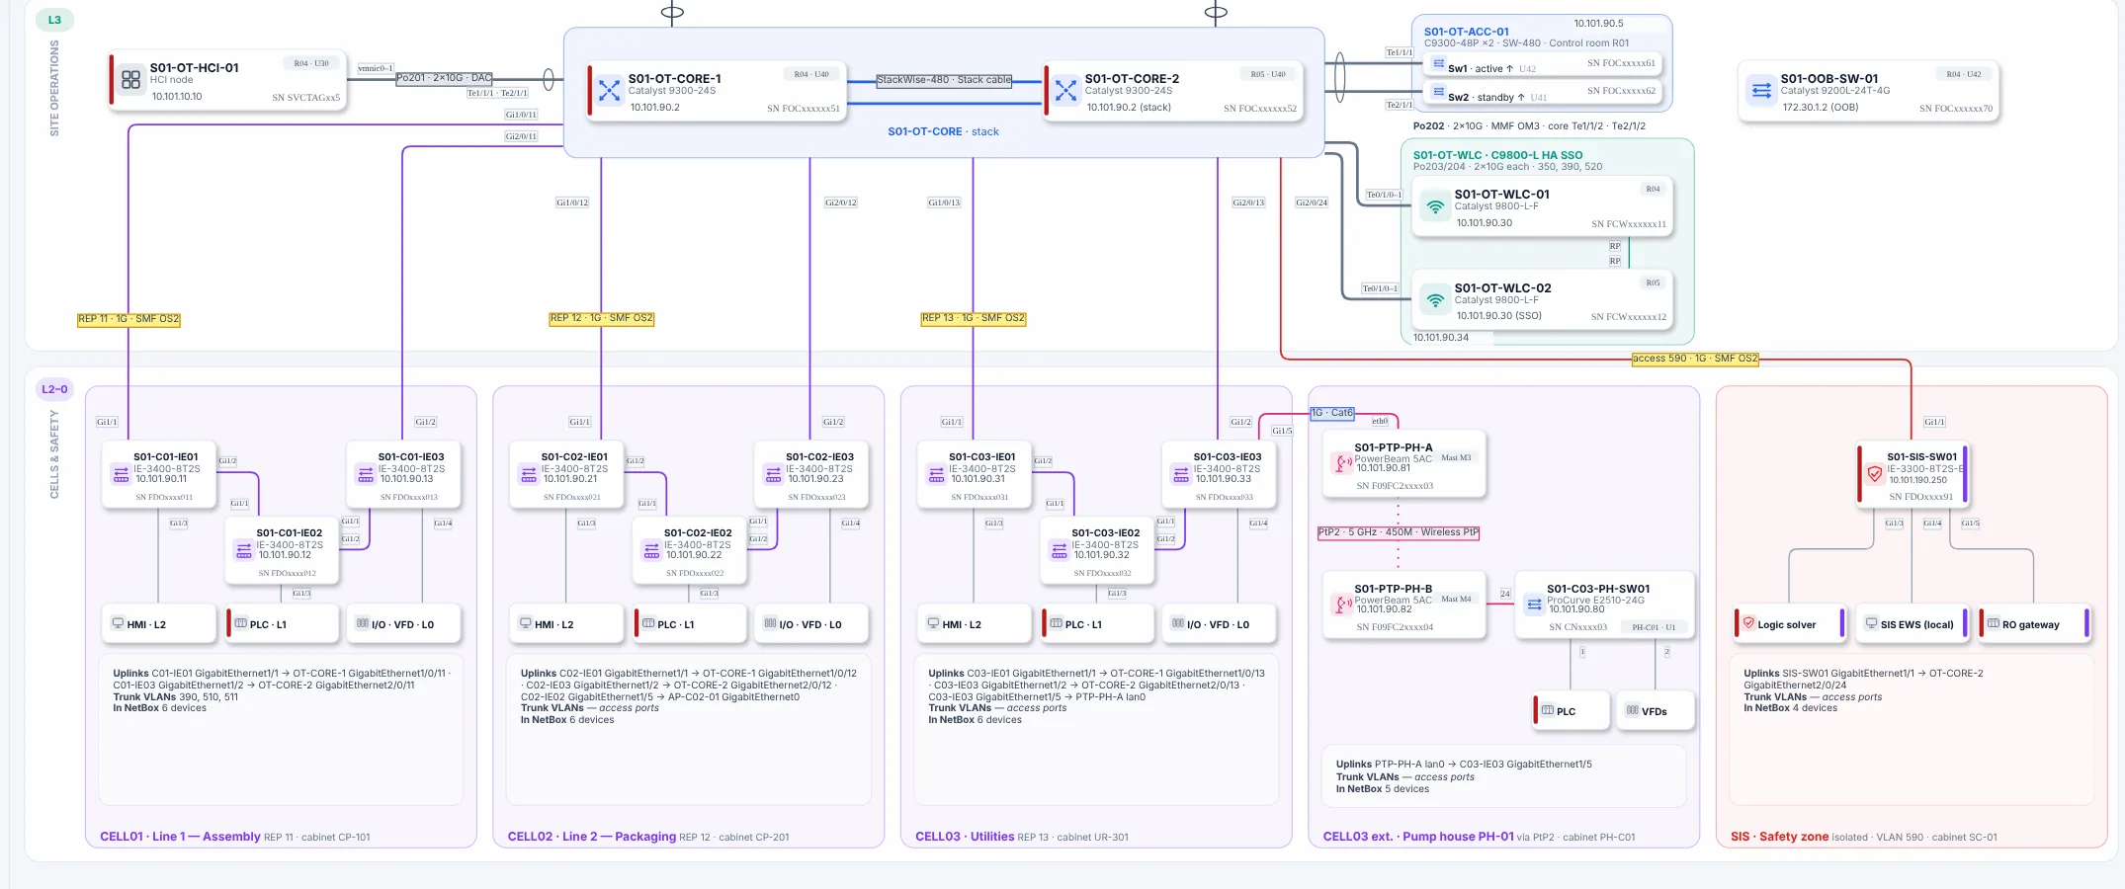Click the StackWise-480 · Stack cable label
Screen dimensions: 2125x889
[944, 80]
